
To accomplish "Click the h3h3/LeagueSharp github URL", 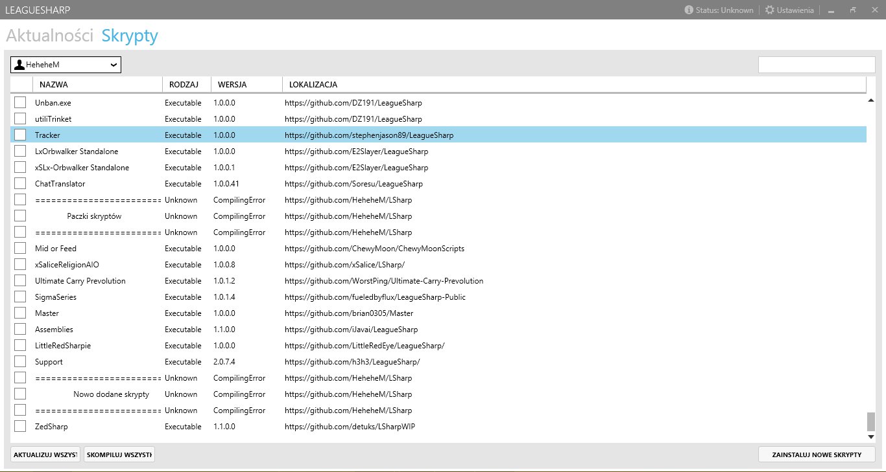I will (352, 362).
